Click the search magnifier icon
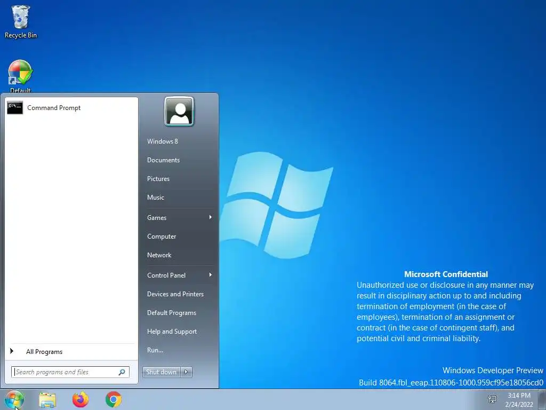This screenshot has height=410, width=546. (122, 372)
